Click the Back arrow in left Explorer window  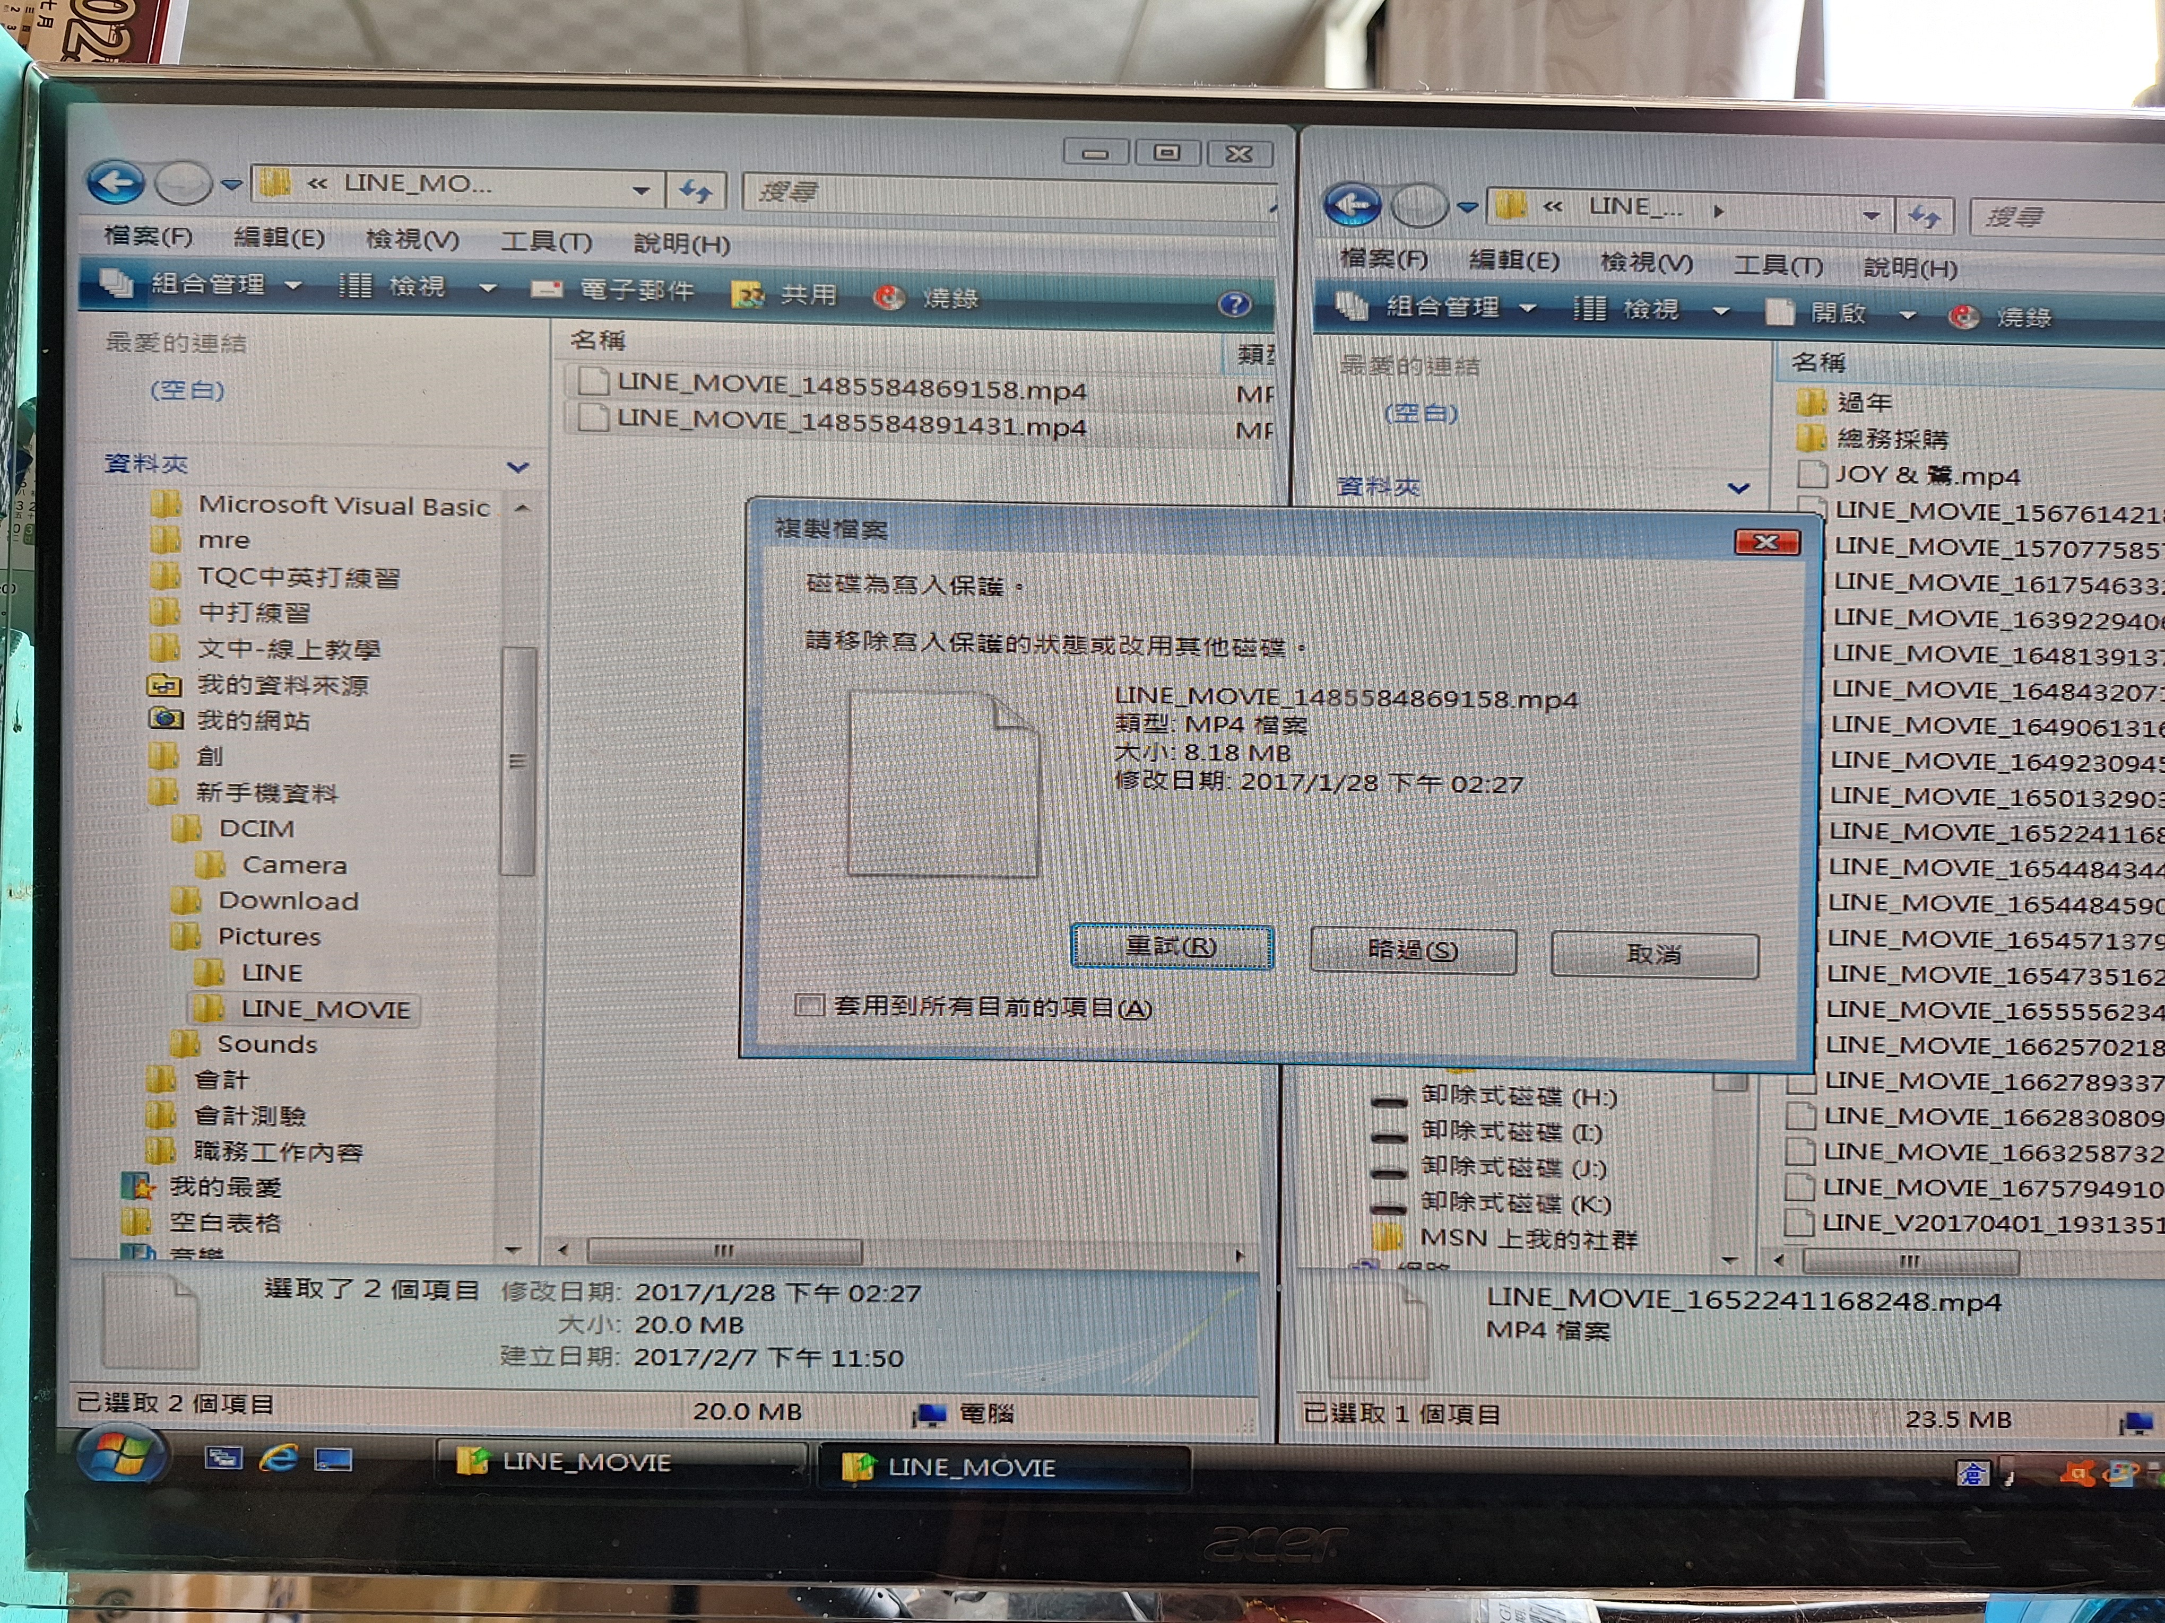click(116, 182)
